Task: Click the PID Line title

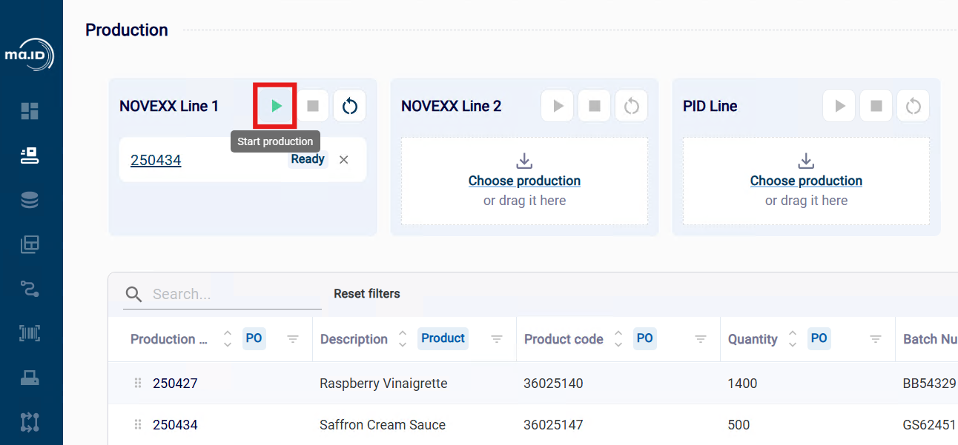Action: (x=710, y=106)
